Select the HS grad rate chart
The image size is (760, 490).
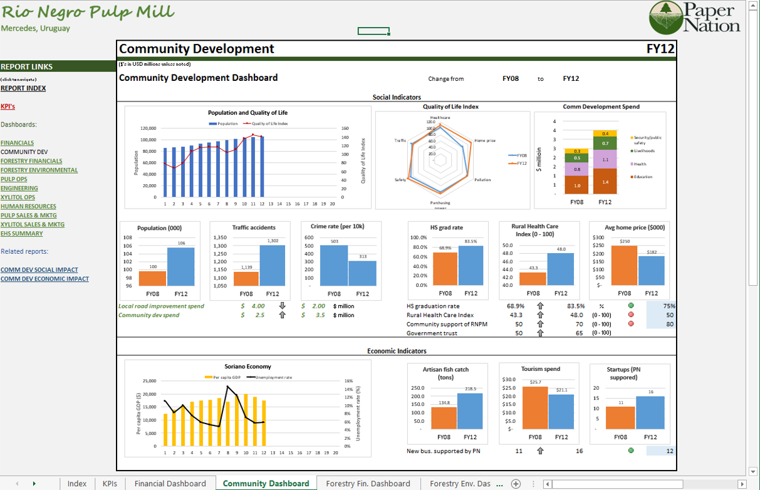tap(448, 261)
